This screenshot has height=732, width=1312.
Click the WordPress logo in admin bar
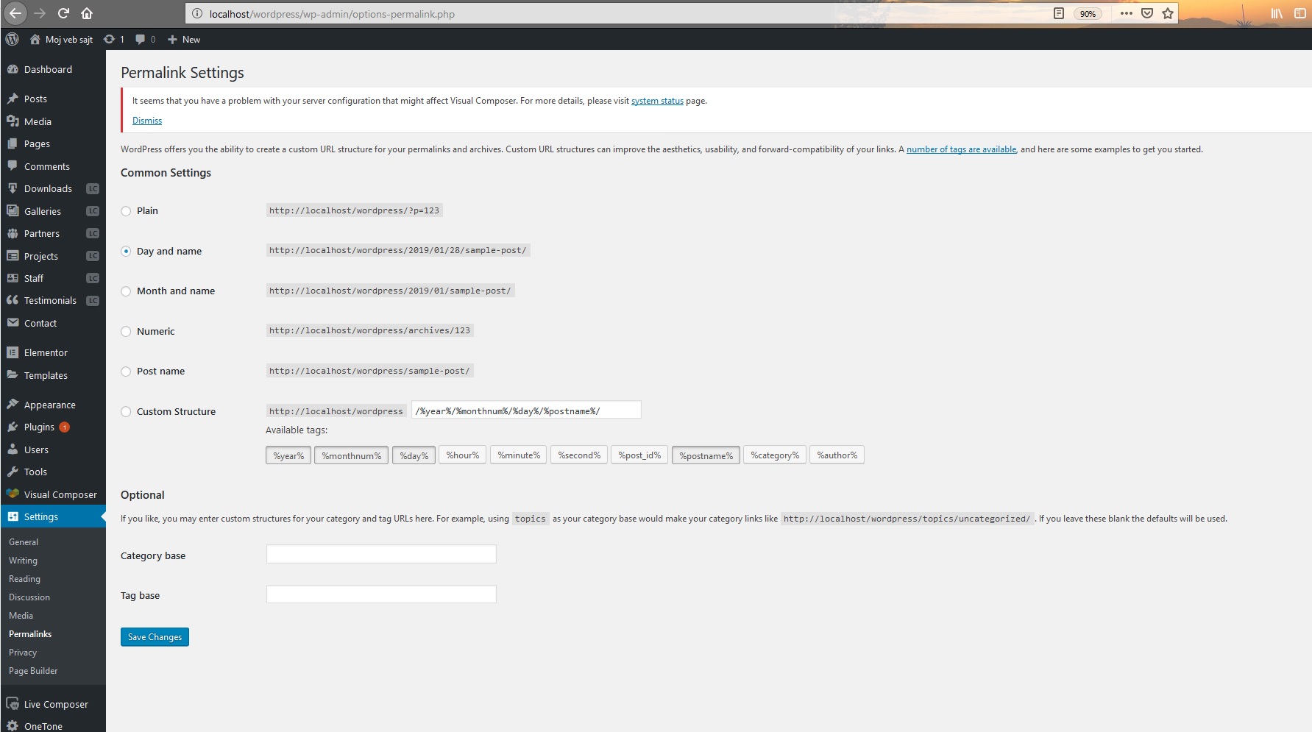12,40
